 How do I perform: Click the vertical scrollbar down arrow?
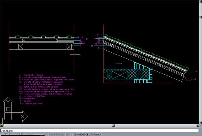tap(200, 122)
